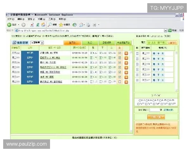This screenshot has height=152, width=190.
Task: Click the green Go arrow beside address bar
Action: pyautogui.click(x=170, y=30)
